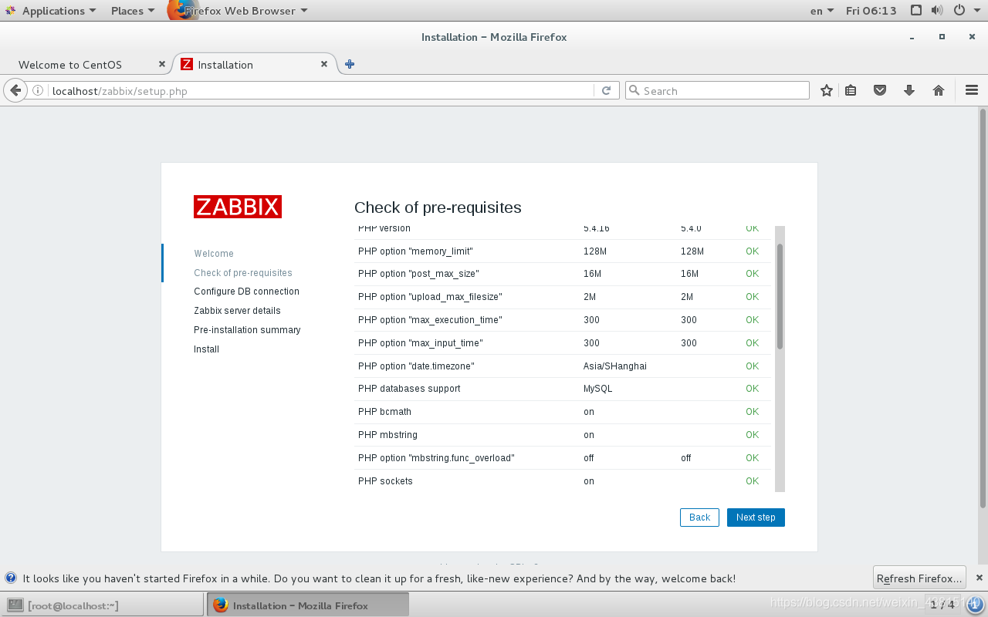Click PHP option "max_execution_time" label
Screen dimensions: 988x617
(x=430, y=319)
